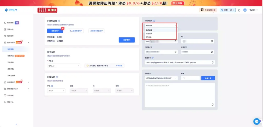Click the 专属客服经理 button
This screenshot has width=263, height=127.
[x=208, y=10]
